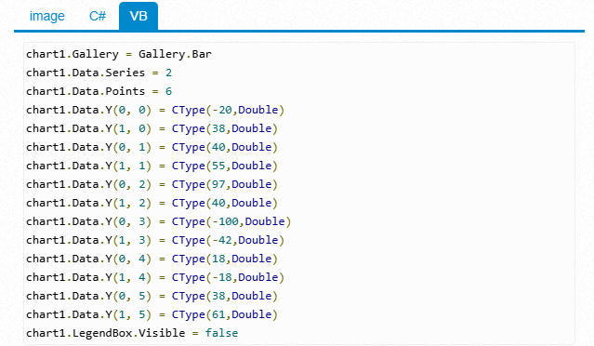The height and width of the screenshot is (346, 594).
Task: Click the CType(-20,Double) line
Action: [x=155, y=110]
